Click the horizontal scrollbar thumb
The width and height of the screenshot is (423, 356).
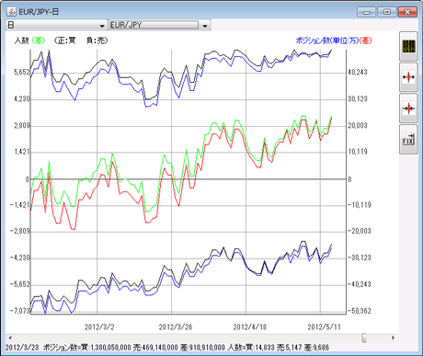364,338
